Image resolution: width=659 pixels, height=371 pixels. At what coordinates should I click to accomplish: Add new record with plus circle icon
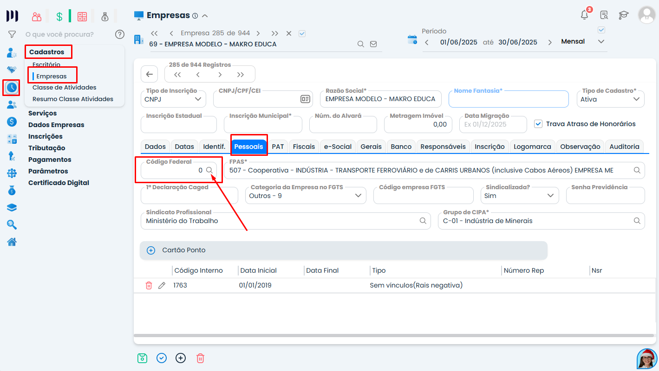click(x=181, y=358)
